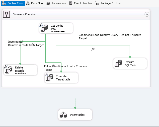Select the Insert tables task label
The width and height of the screenshot is (159, 127).
[x=77, y=115]
